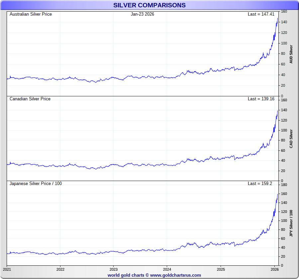299x279 pixels.
Task: Click the world gold charts footer text
Action: point(126,275)
